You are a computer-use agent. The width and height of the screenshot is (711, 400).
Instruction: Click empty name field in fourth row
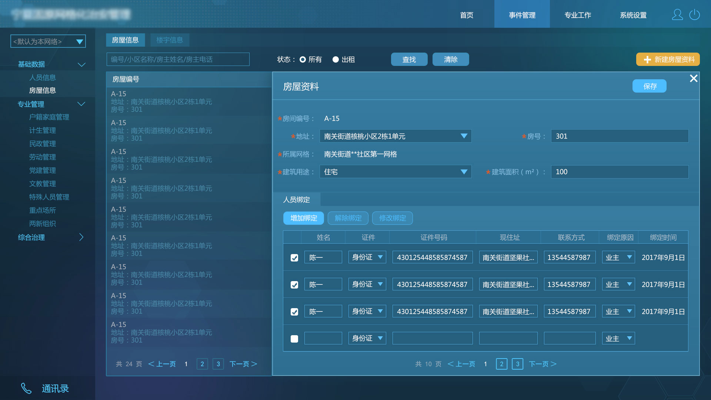tap(323, 338)
